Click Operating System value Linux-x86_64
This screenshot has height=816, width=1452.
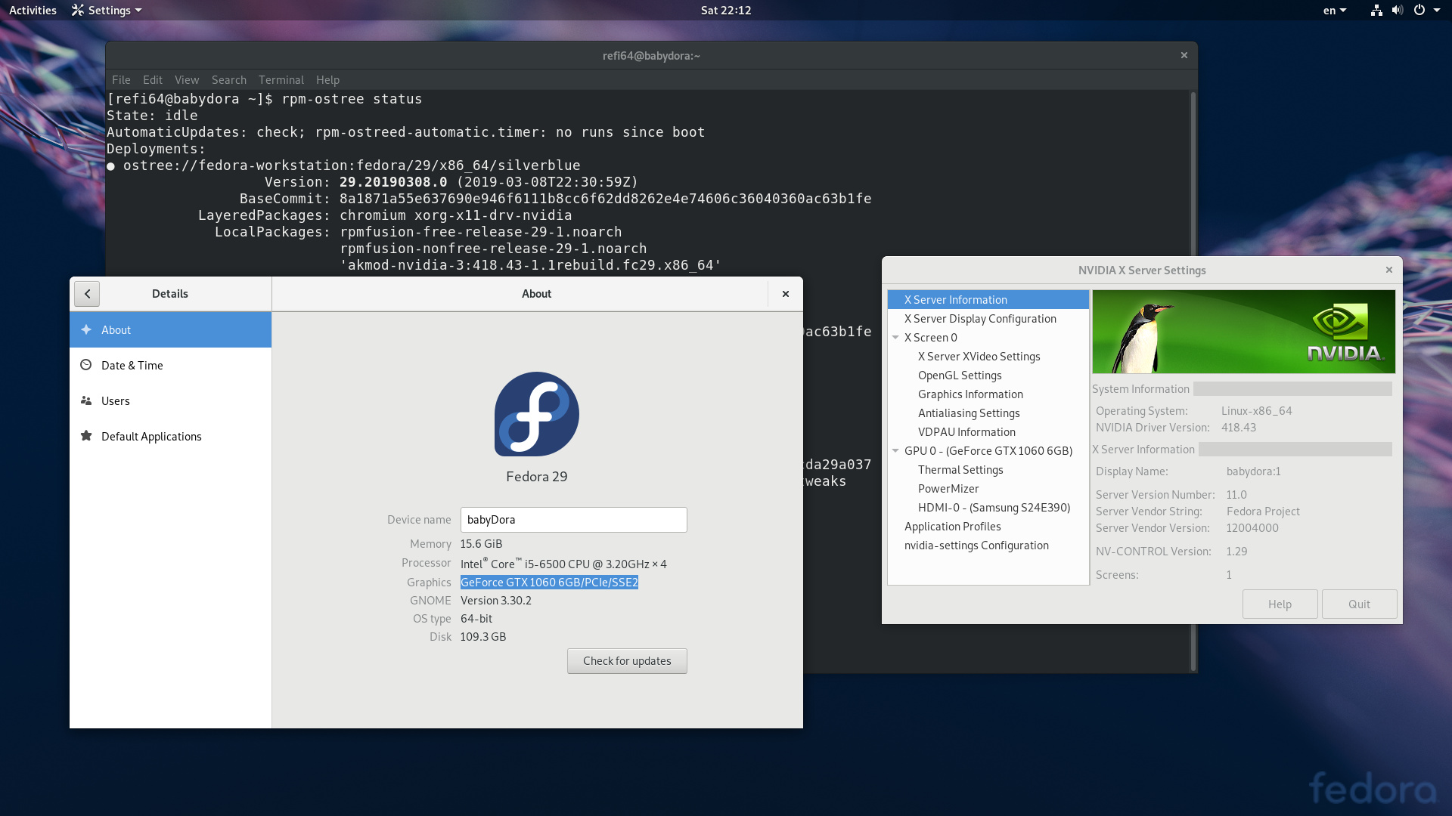(1256, 411)
